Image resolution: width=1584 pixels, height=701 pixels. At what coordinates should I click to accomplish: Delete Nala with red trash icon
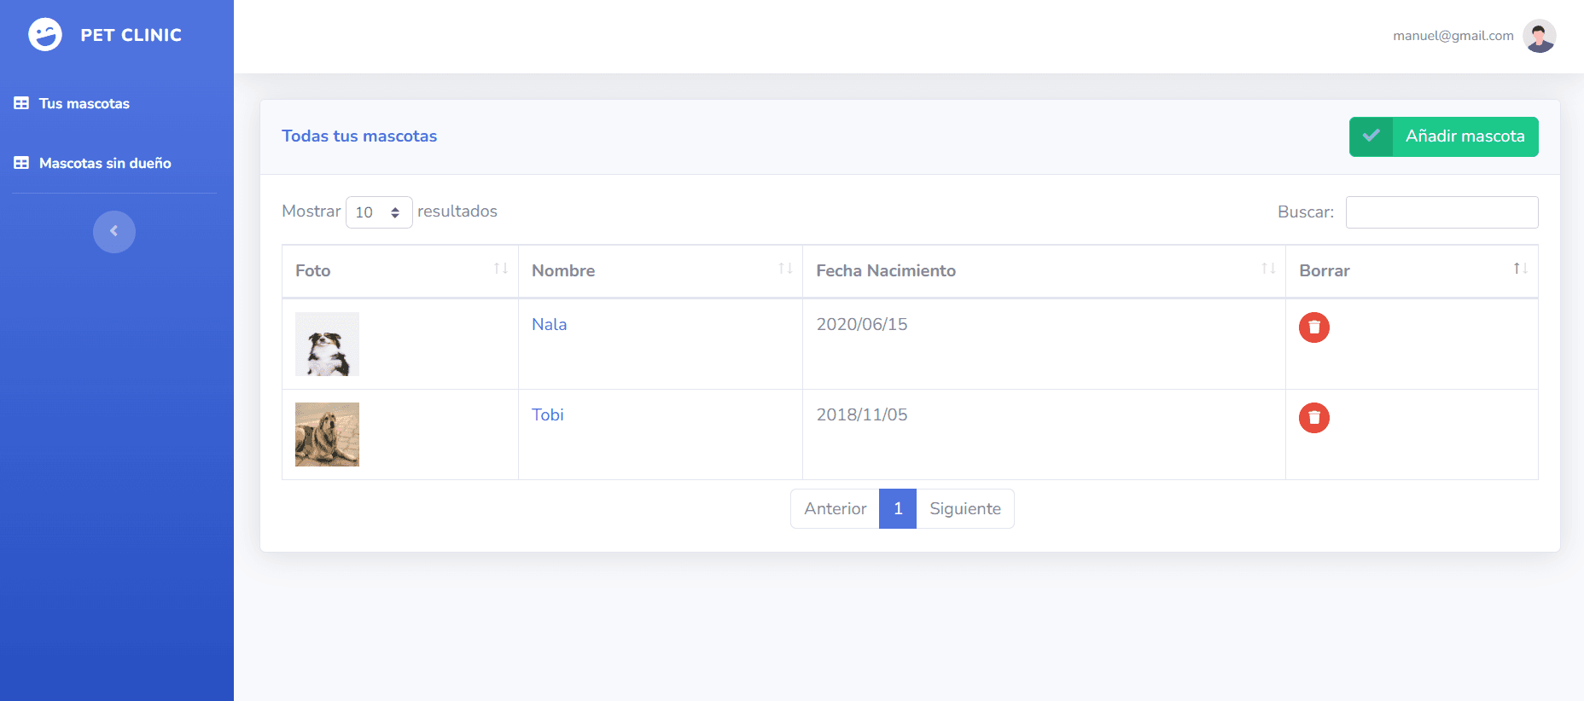pyautogui.click(x=1314, y=327)
